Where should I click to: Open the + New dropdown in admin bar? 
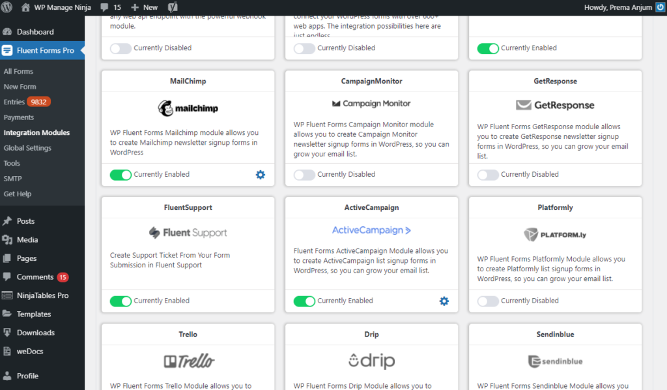coord(143,7)
